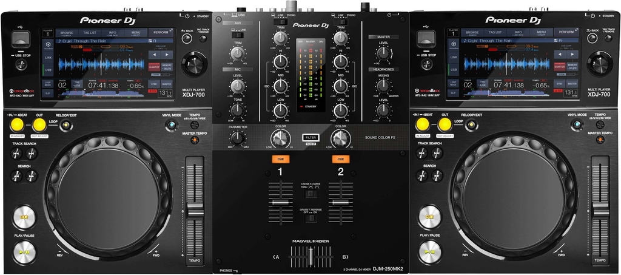Select the LINK source on the left deck screen

pyautogui.click(x=47, y=58)
